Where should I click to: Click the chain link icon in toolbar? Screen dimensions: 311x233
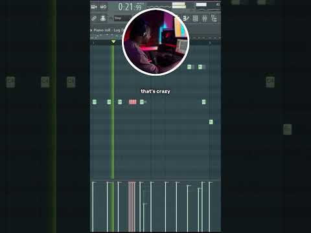[94, 18]
